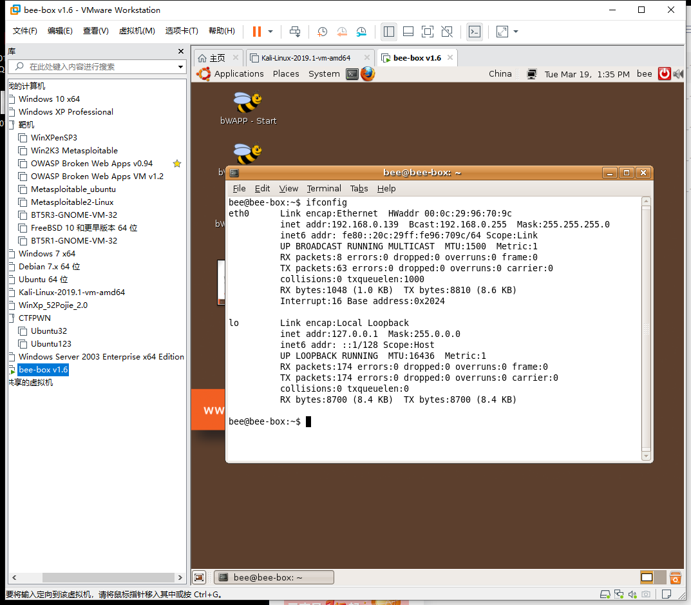Launch the terminal icon in the GNOME panel
This screenshot has width=691, height=605.
[x=352, y=73]
